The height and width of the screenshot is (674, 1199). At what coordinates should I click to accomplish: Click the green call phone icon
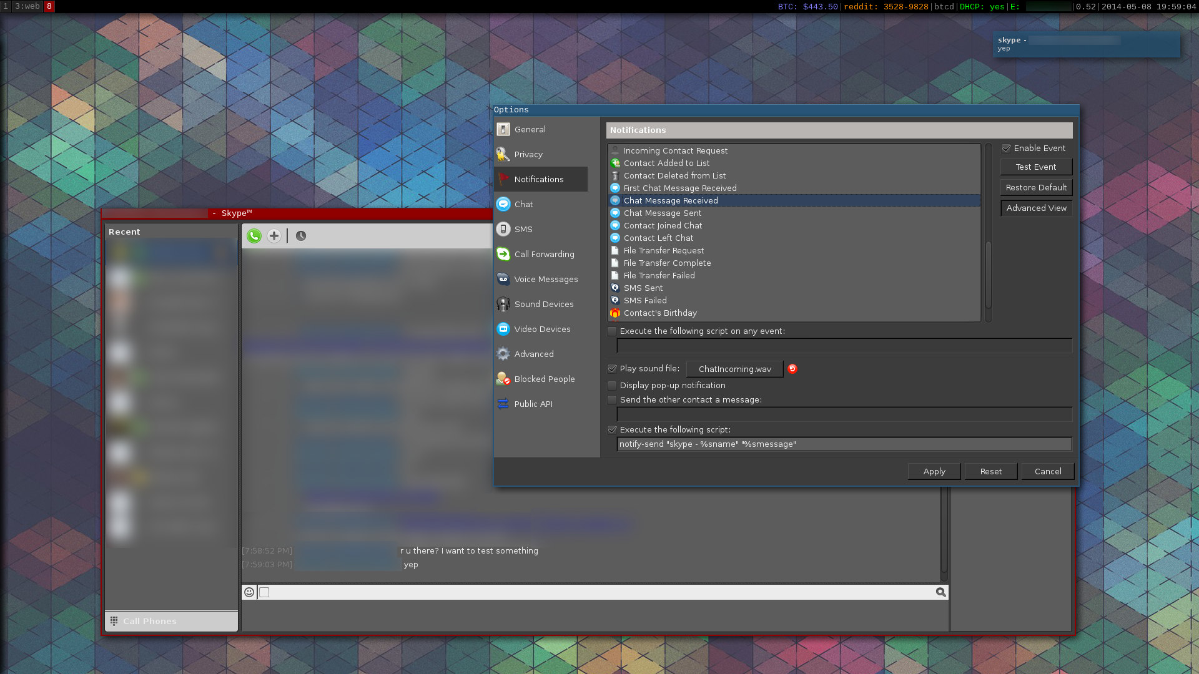click(254, 236)
